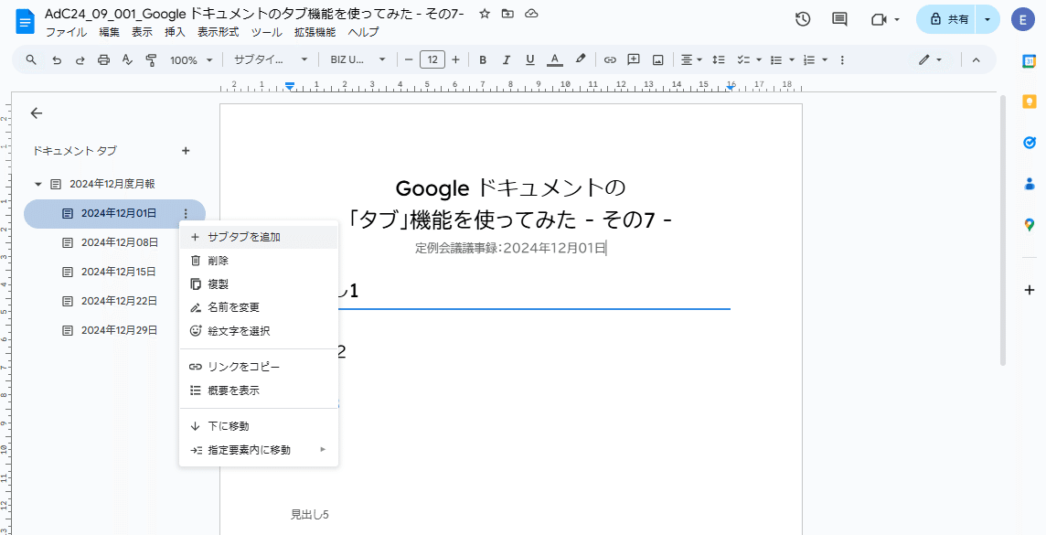The image size is (1046, 535).
Task: Open the text color picker
Action: (554, 60)
